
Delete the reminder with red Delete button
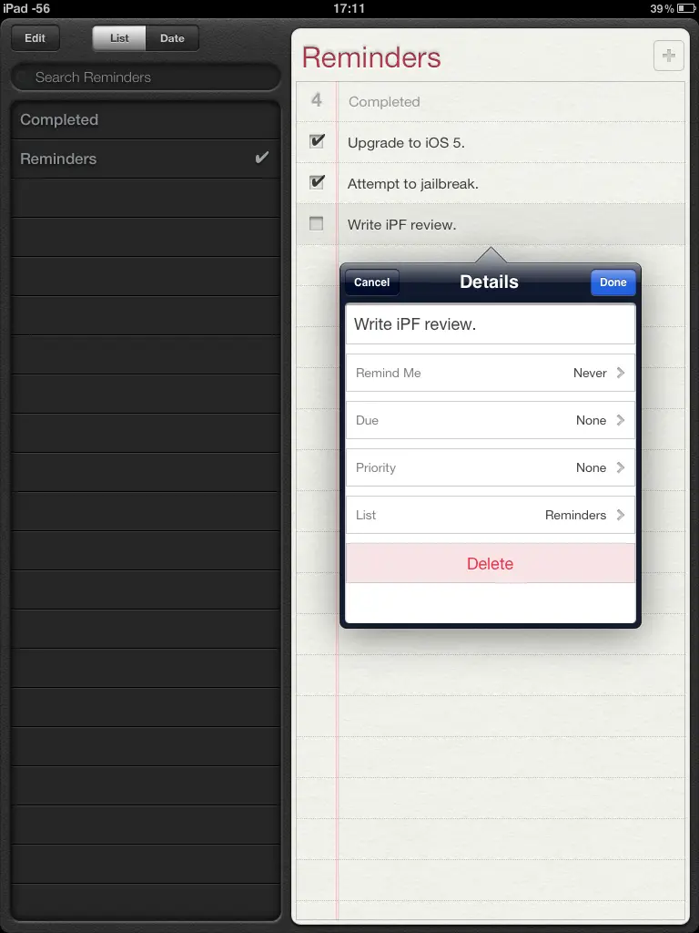click(x=490, y=564)
